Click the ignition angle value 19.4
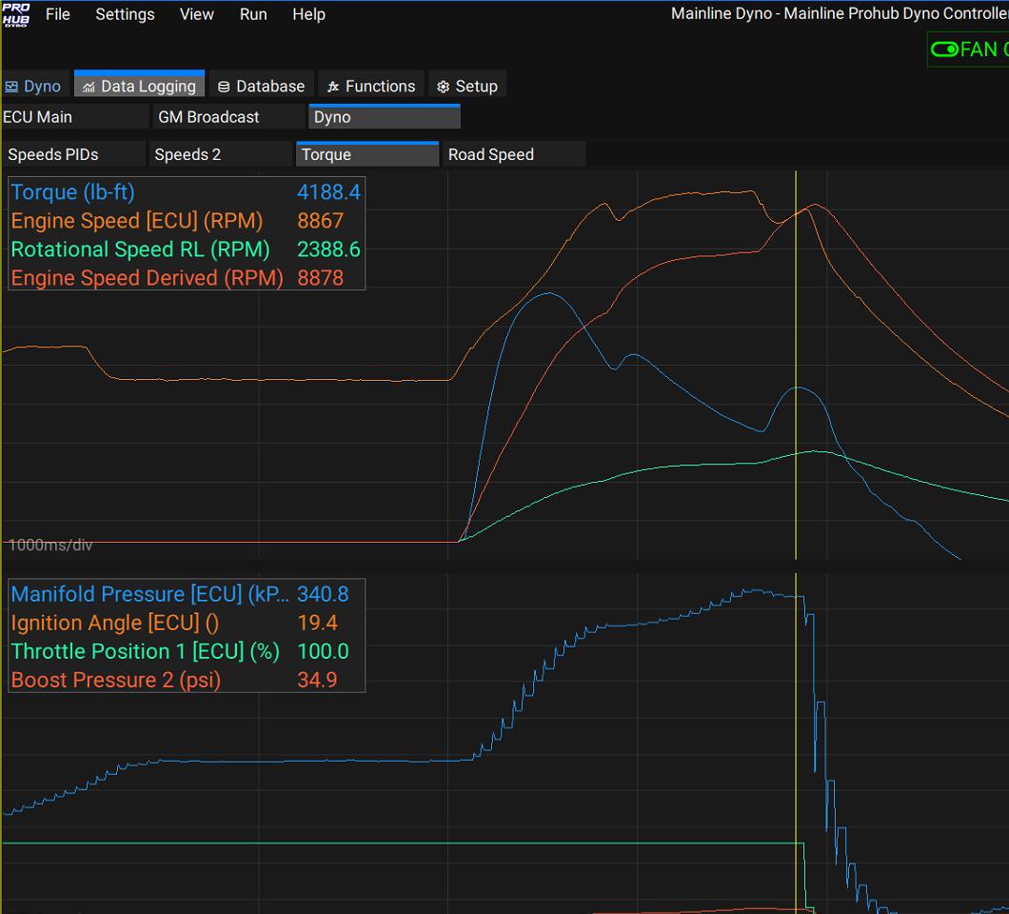The width and height of the screenshot is (1009, 914). (x=317, y=623)
